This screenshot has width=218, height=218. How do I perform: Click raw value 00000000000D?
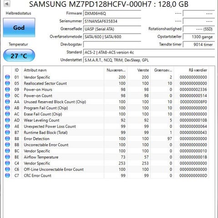click(x=193, y=175)
